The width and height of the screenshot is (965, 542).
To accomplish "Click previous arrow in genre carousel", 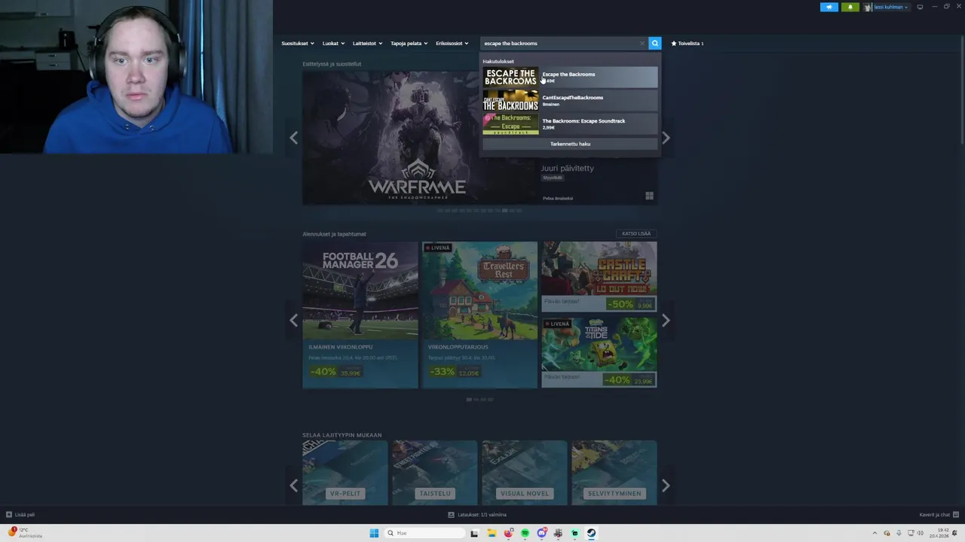I will click(293, 486).
